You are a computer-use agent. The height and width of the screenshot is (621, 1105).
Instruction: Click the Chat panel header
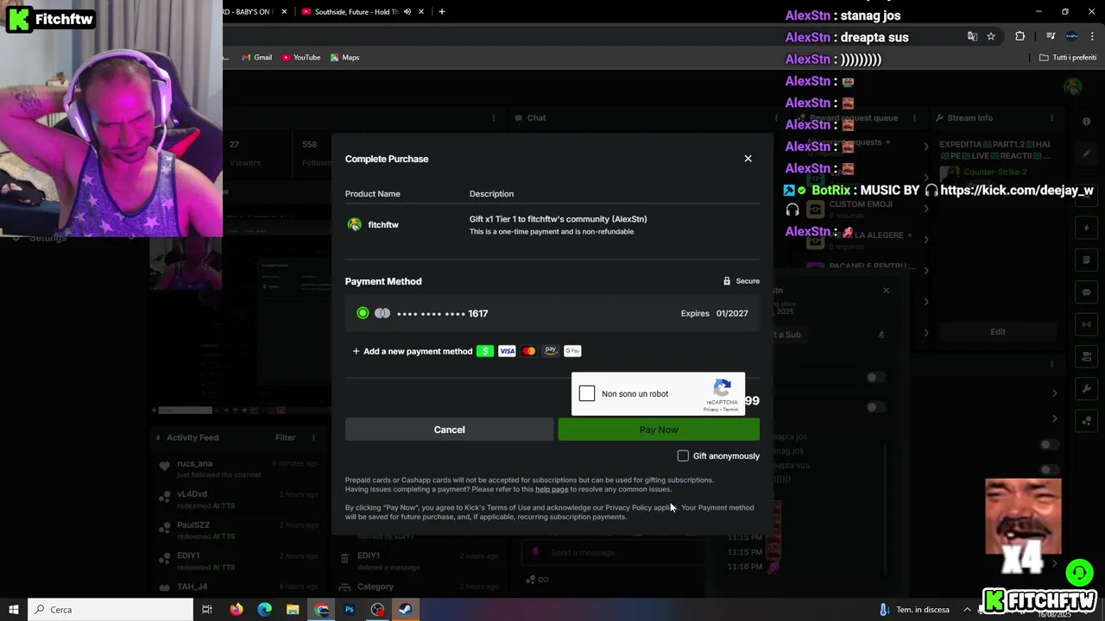click(x=529, y=118)
